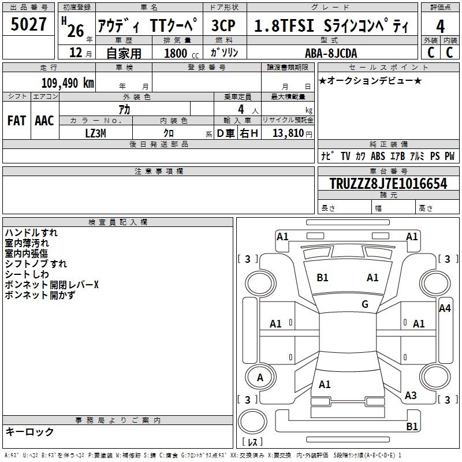This screenshot has width=462, height=462.
Task: Select the overall evaluation score 4
Action: [x=441, y=26]
